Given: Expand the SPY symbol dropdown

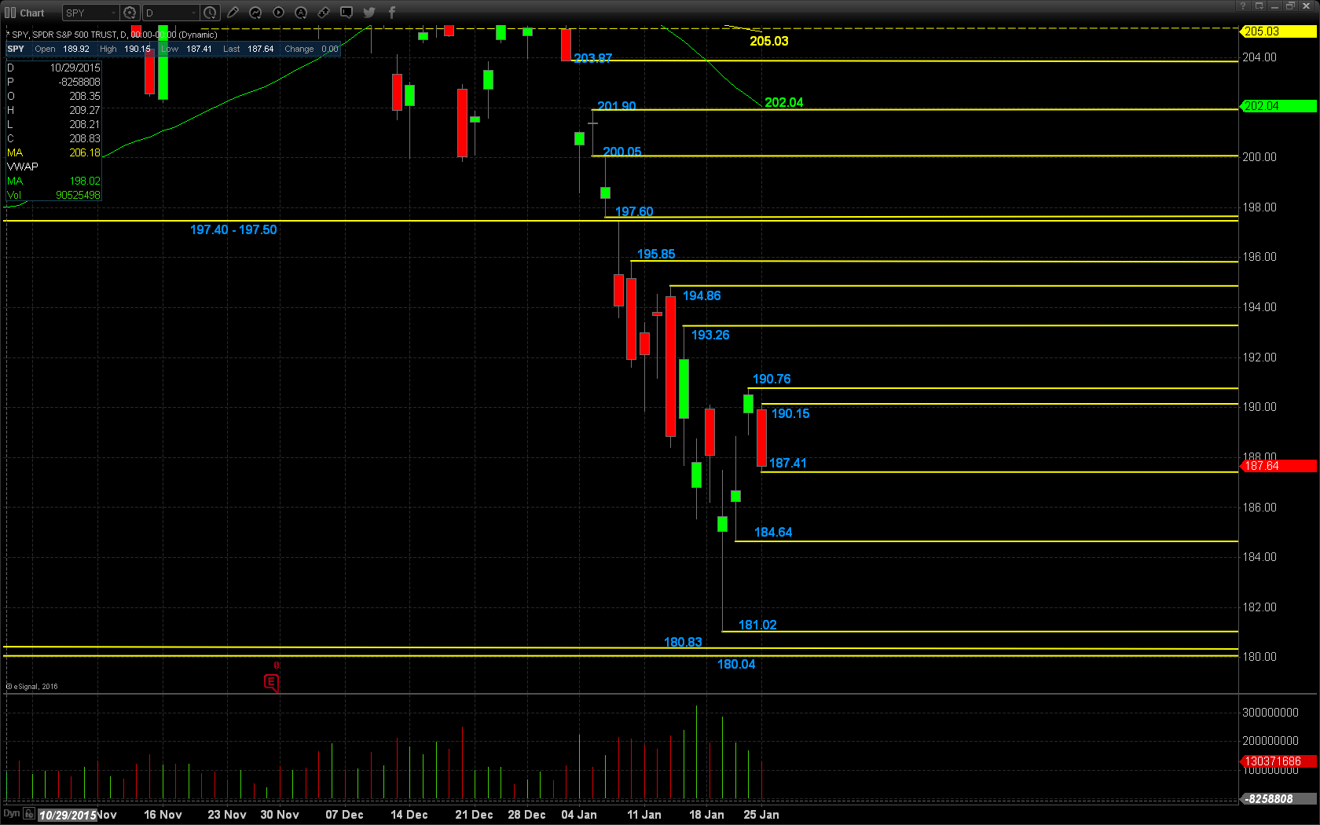Looking at the screenshot, I should point(113,13).
